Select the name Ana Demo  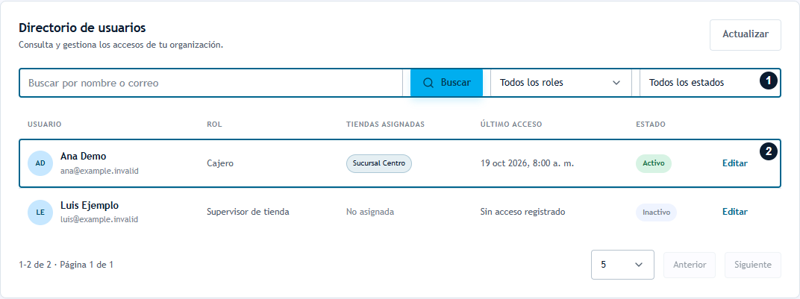pos(83,157)
